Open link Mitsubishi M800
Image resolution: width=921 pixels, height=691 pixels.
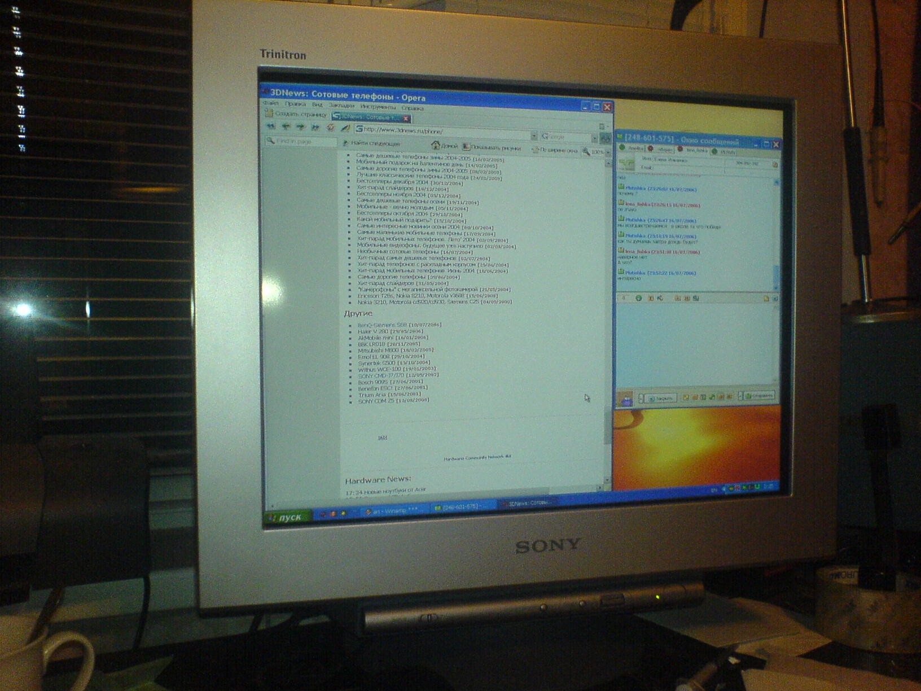pyautogui.click(x=379, y=351)
